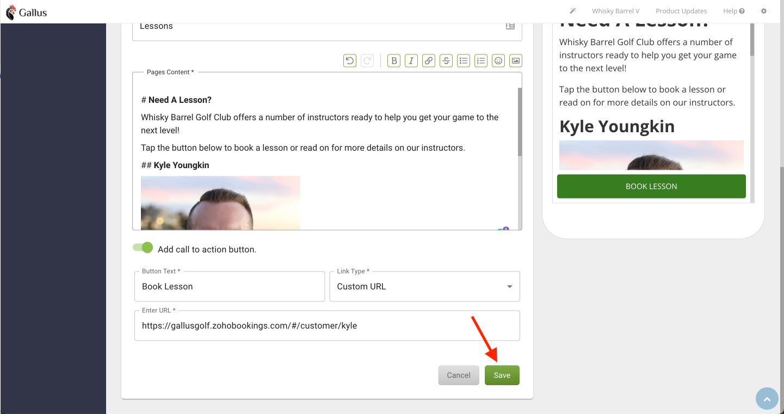
Task: Click the contact card icon in Lessons field
Action: [510, 26]
